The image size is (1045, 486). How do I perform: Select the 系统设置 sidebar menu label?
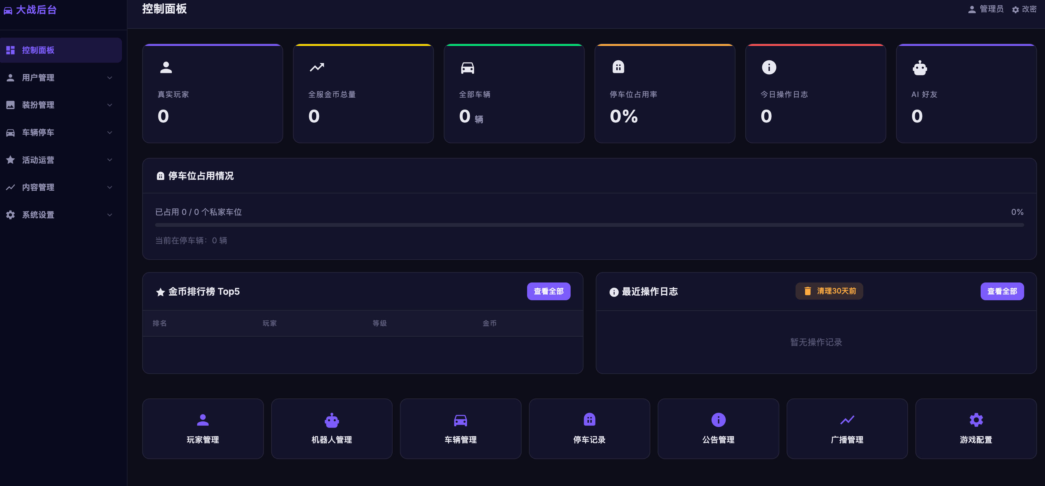38,215
